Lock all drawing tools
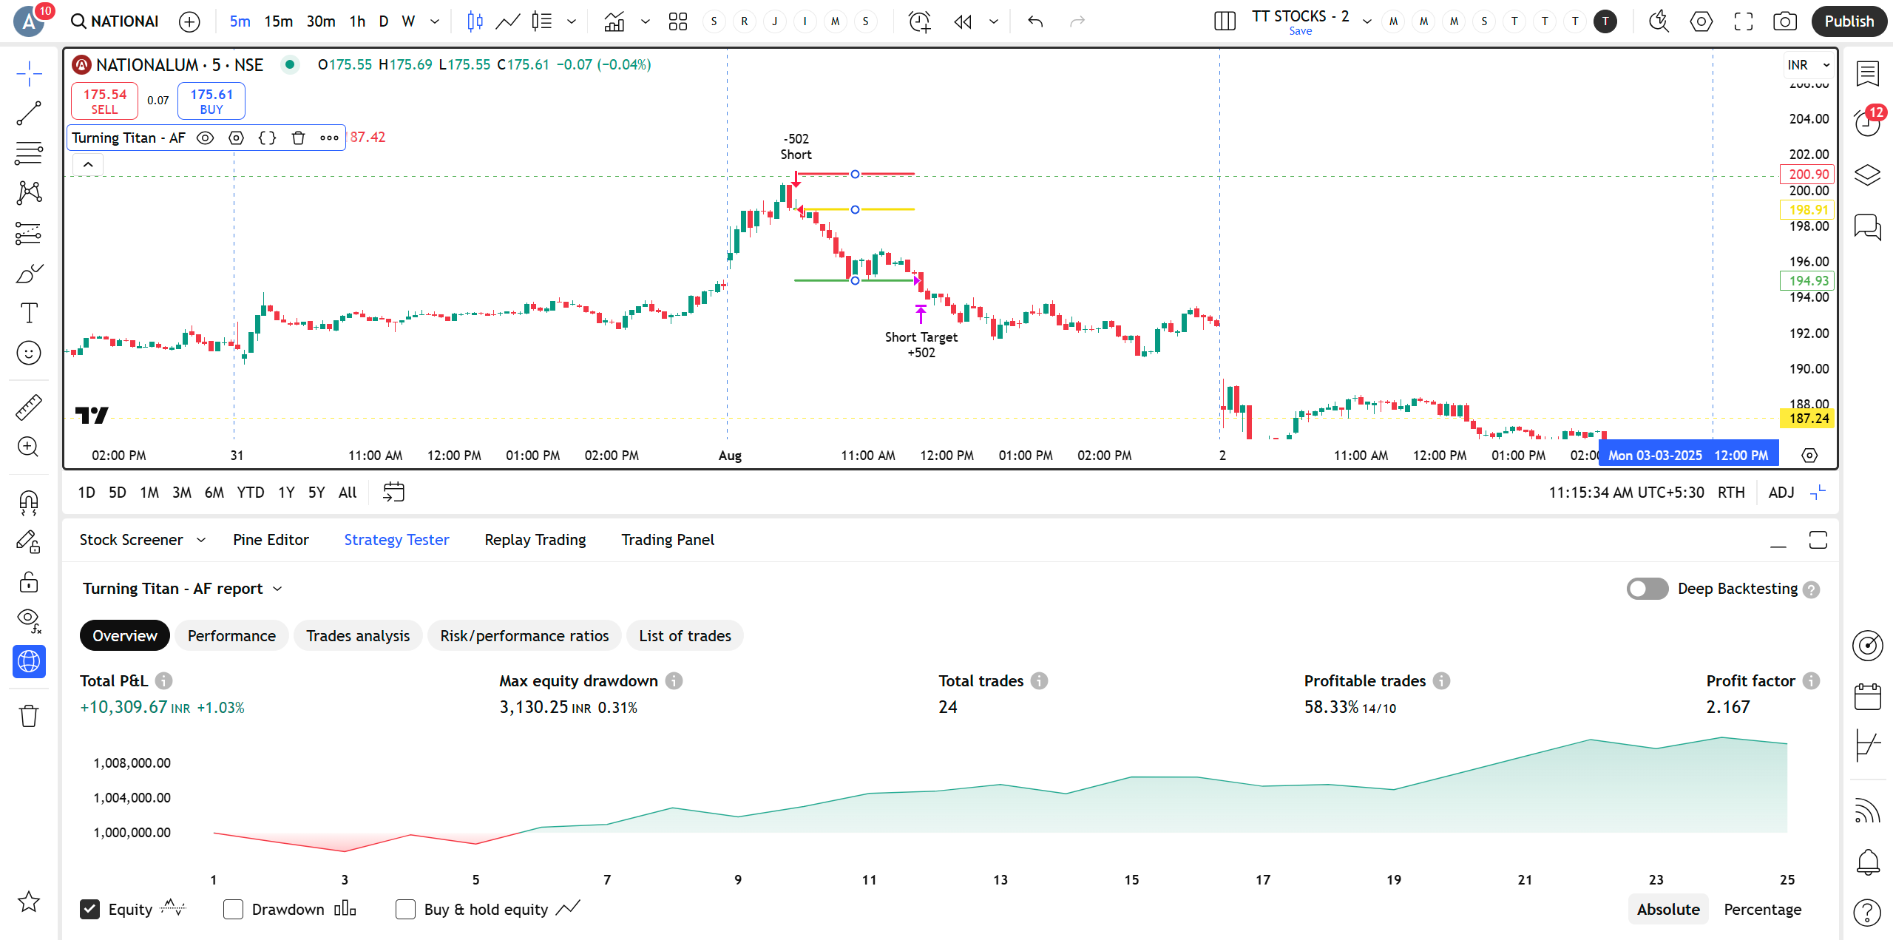 point(29,582)
